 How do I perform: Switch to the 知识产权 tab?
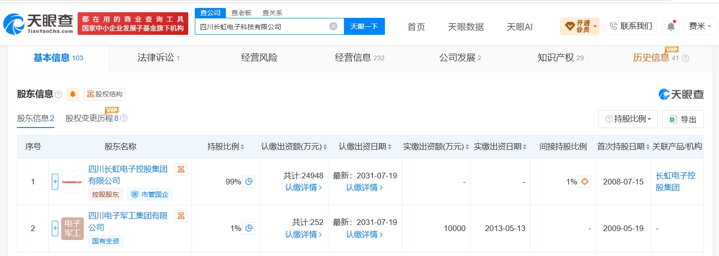[x=560, y=58]
